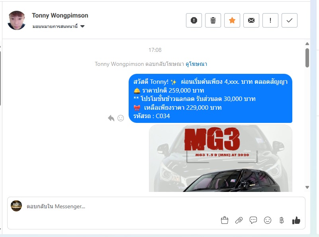Click the Tonny Wongpimson name header
The width and height of the screenshot is (319, 237).
[60, 16]
